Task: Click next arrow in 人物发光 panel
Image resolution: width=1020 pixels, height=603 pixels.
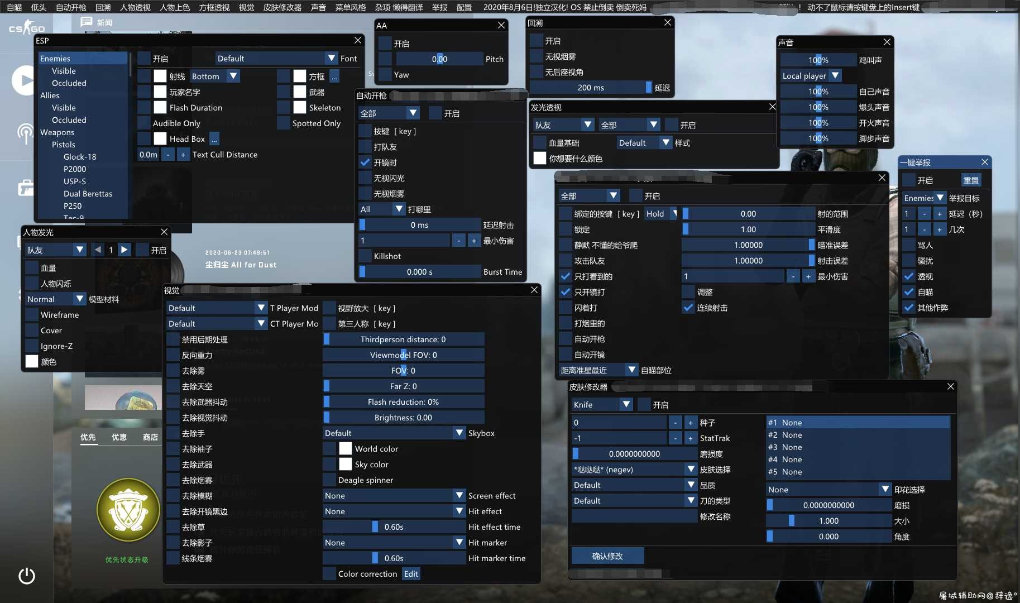Action: click(x=124, y=250)
